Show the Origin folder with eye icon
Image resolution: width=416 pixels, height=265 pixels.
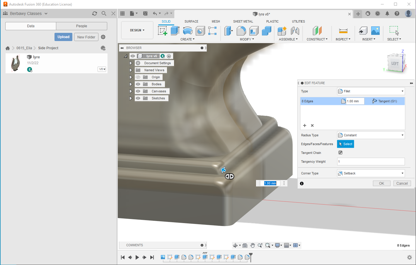138,77
